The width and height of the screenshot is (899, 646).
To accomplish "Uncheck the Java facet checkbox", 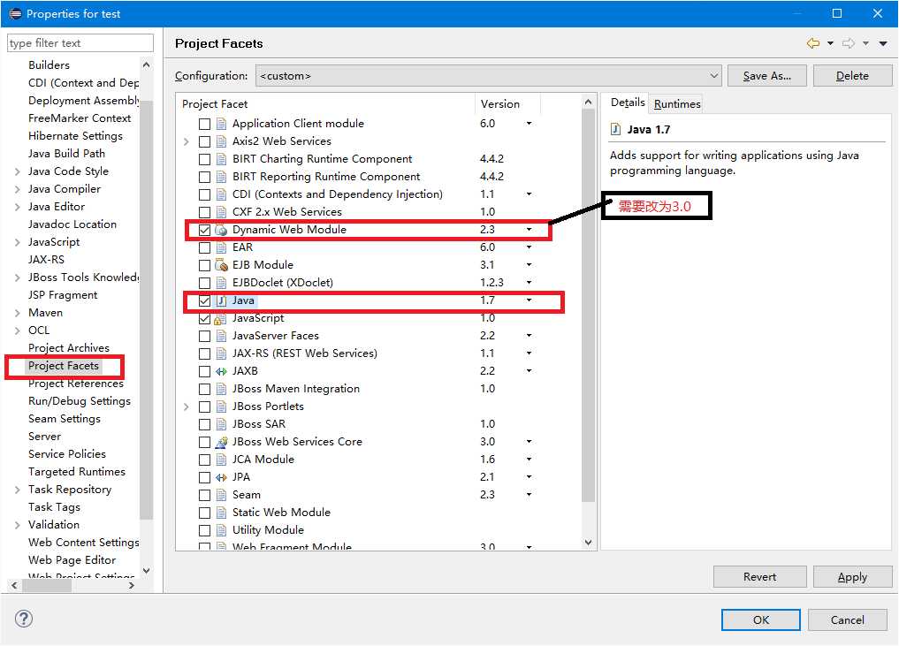I will (x=204, y=300).
